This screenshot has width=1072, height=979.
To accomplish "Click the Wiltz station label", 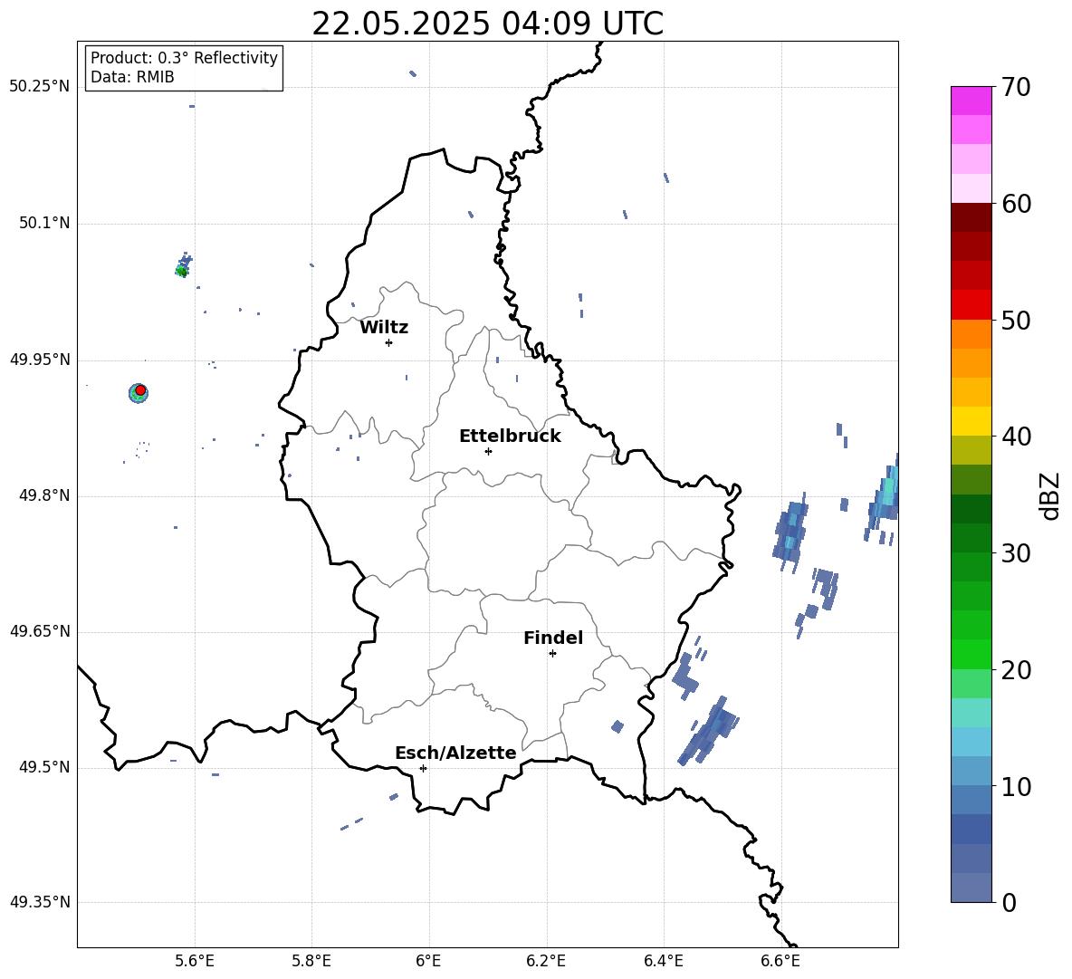I will (x=384, y=328).
